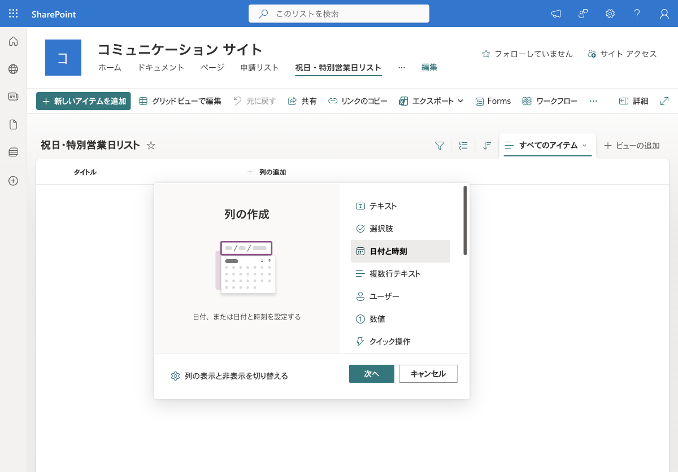
Task: Select 複数行テキスト column type
Action: 401,274
